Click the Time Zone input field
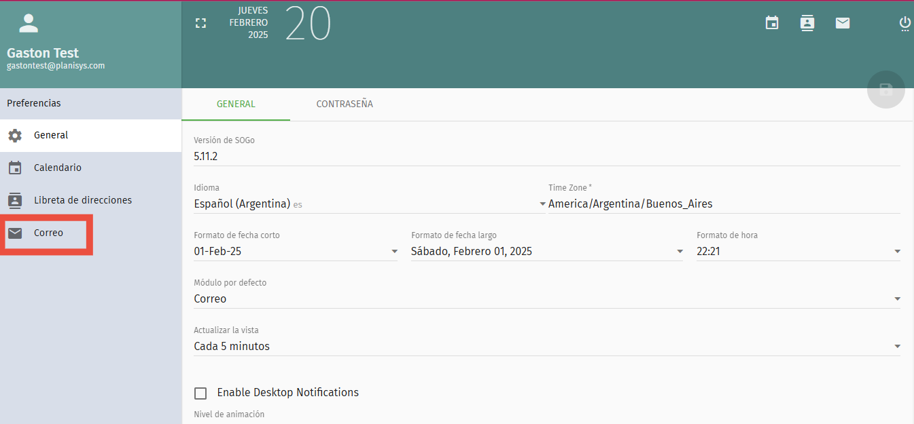Screen dimensions: 914x424 click(x=723, y=204)
